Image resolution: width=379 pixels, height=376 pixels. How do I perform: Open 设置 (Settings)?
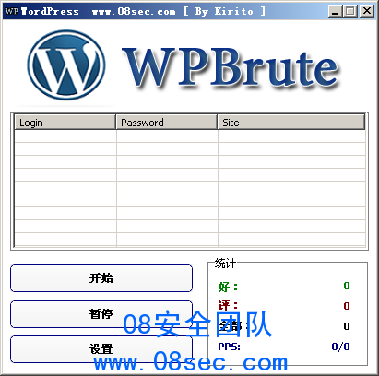(x=101, y=349)
